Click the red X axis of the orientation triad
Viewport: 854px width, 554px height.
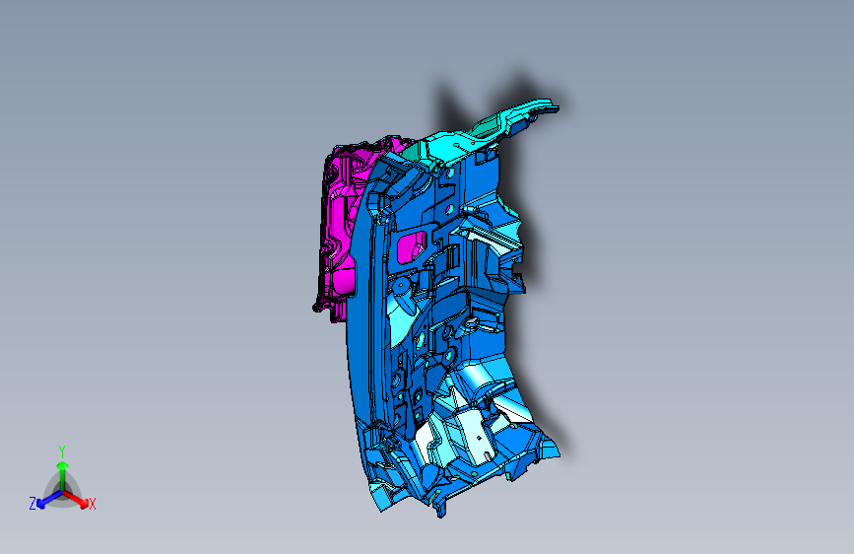[76, 499]
